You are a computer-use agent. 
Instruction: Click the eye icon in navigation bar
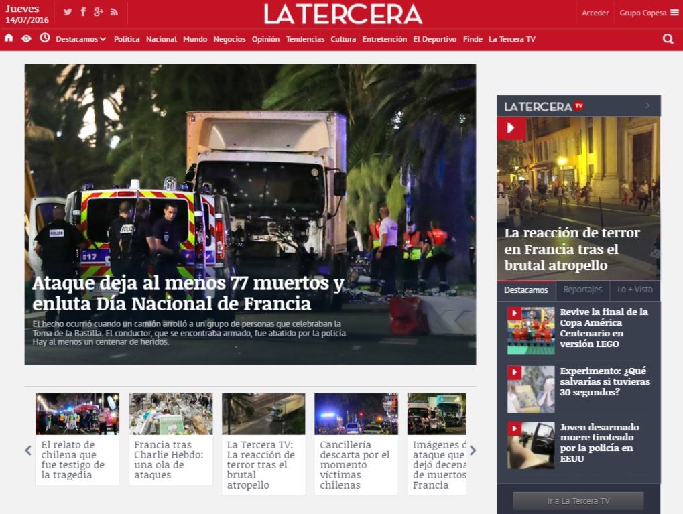click(x=26, y=38)
